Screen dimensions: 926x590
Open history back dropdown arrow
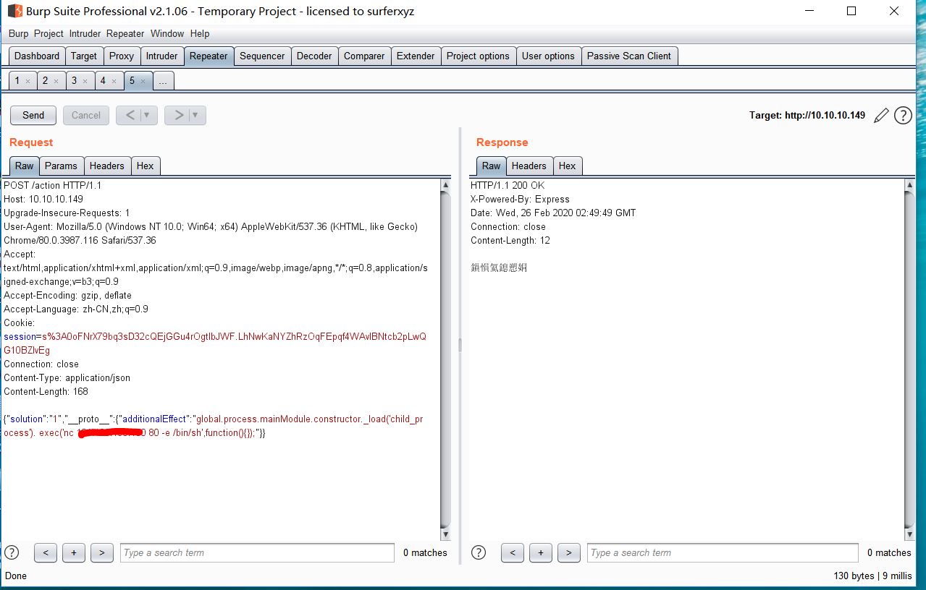click(x=148, y=115)
